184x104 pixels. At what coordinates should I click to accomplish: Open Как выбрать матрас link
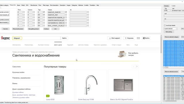click(x=133, y=54)
